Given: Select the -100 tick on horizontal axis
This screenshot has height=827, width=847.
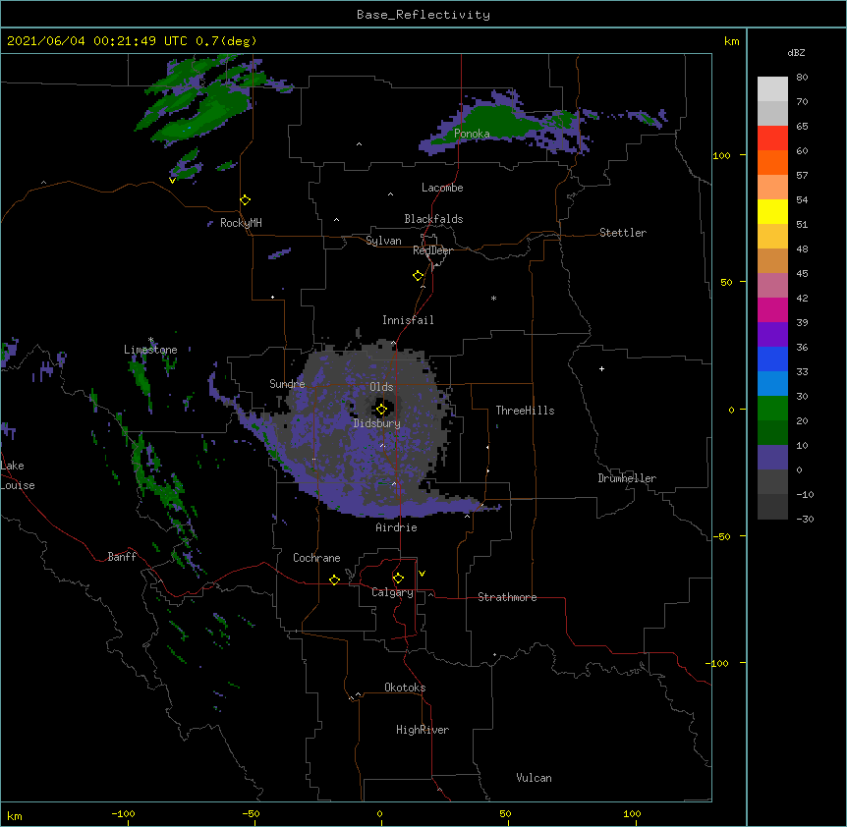Looking at the screenshot, I should tap(123, 813).
